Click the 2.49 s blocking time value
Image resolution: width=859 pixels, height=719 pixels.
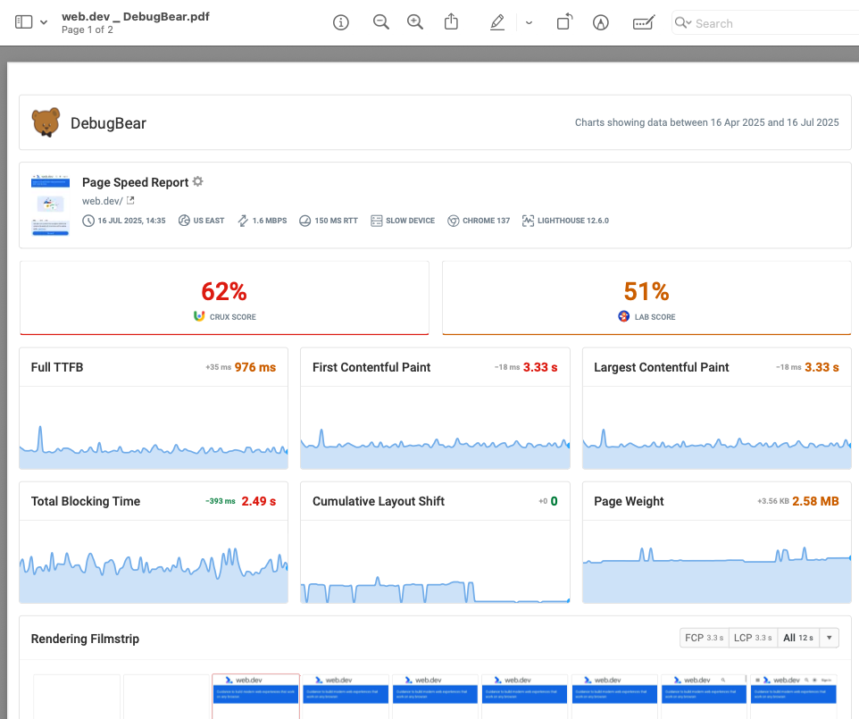[x=259, y=501]
